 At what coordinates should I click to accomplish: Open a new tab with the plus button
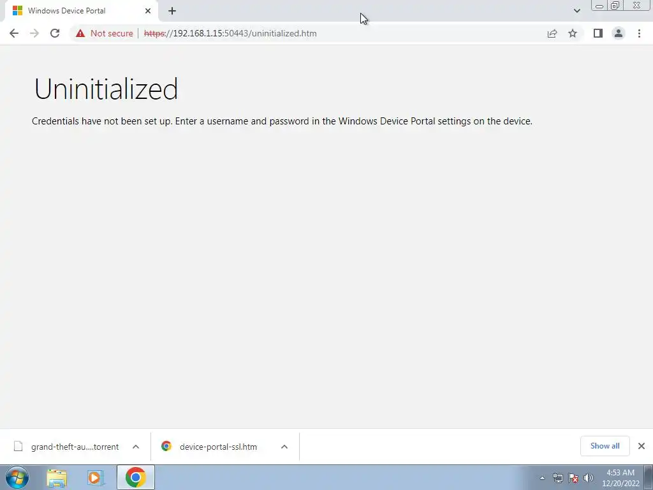coord(172,11)
